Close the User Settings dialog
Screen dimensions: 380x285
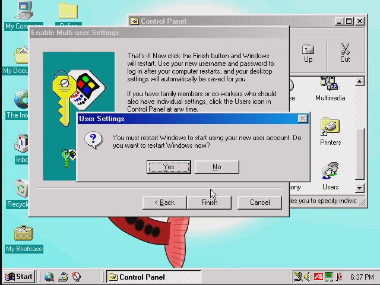click(302, 119)
